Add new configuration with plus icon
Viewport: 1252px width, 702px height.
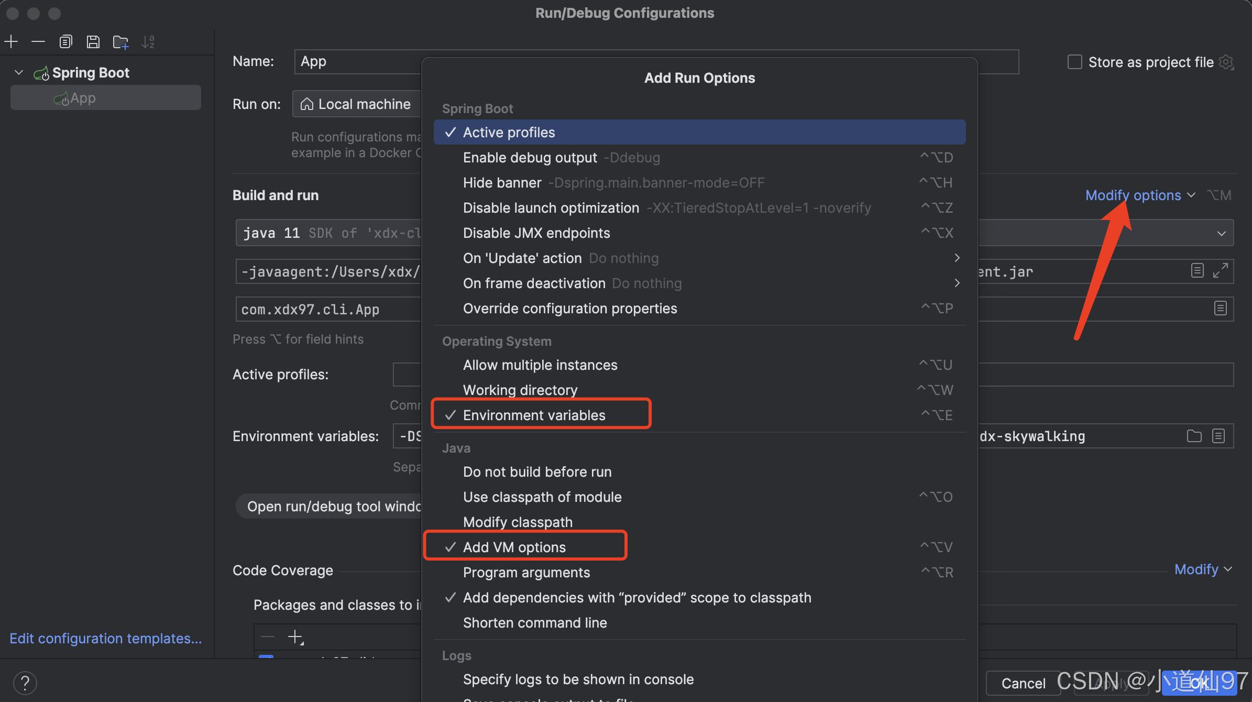click(11, 42)
